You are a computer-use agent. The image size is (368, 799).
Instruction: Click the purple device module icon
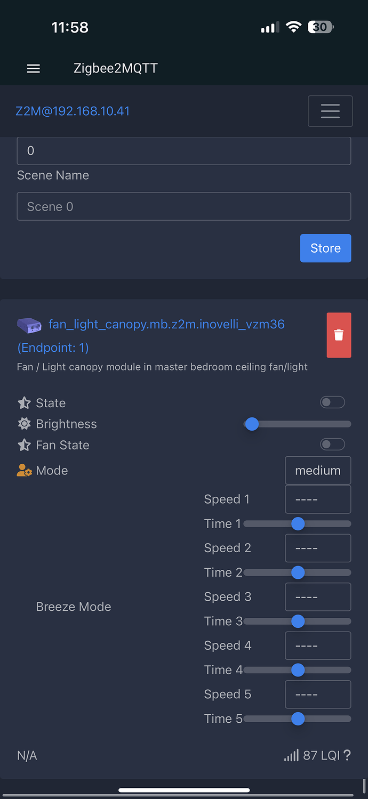[29, 325]
